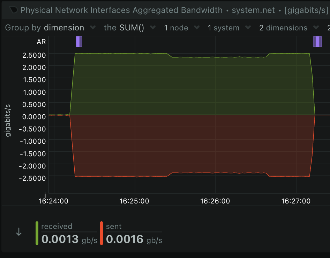330x258 pixels.
Task: Toggle the received dimension in legend
Action: click(x=57, y=226)
